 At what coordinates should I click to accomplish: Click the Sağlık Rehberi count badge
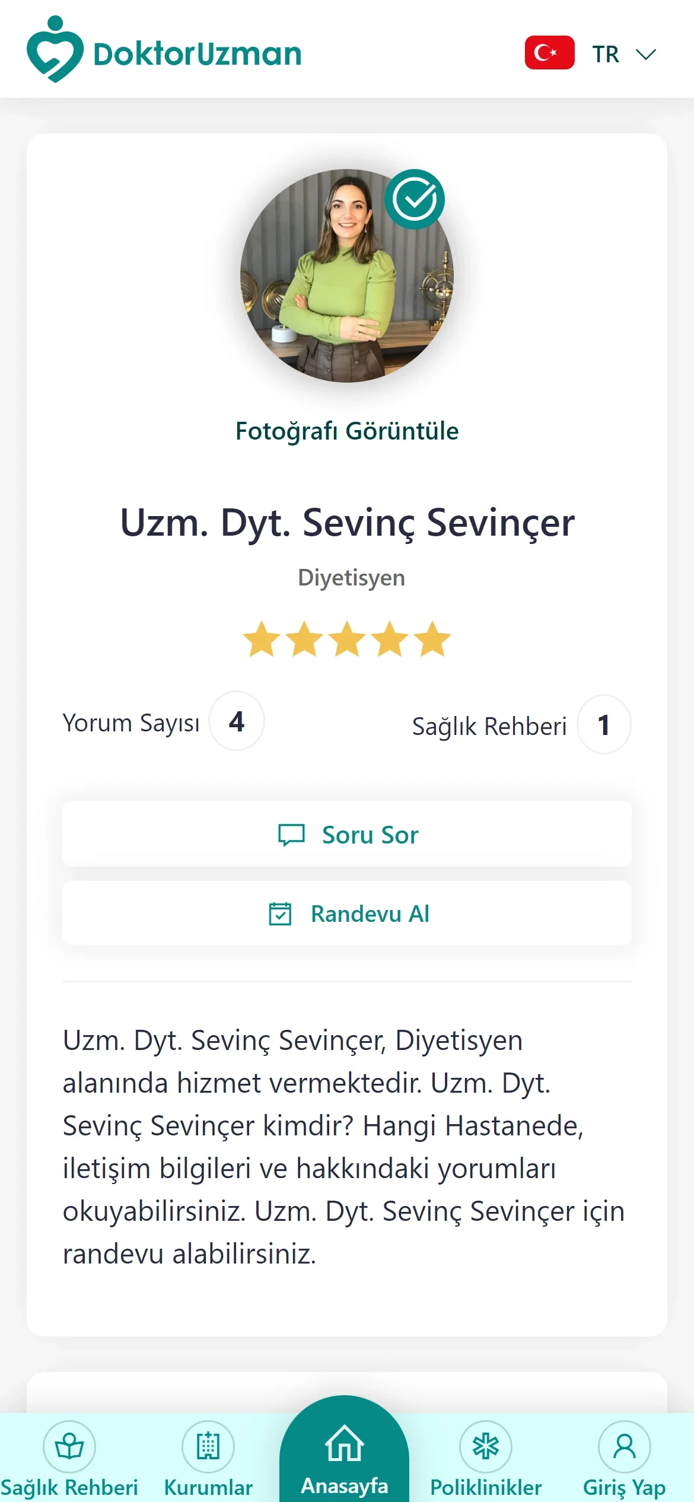tap(604, 725)
